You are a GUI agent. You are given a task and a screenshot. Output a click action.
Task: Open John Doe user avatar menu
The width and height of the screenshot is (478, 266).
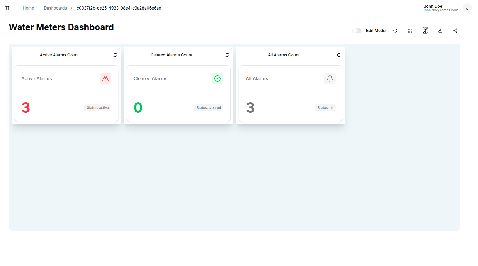click(467, 8)
